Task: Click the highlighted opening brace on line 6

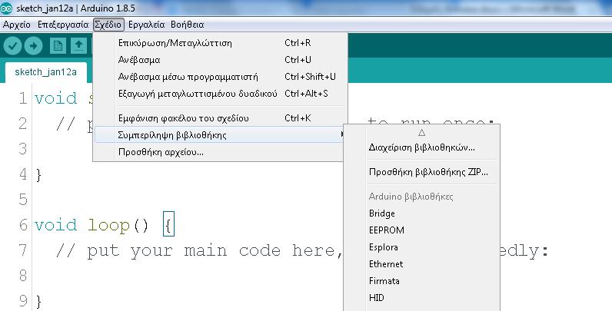Action: (x=168, y=224)
